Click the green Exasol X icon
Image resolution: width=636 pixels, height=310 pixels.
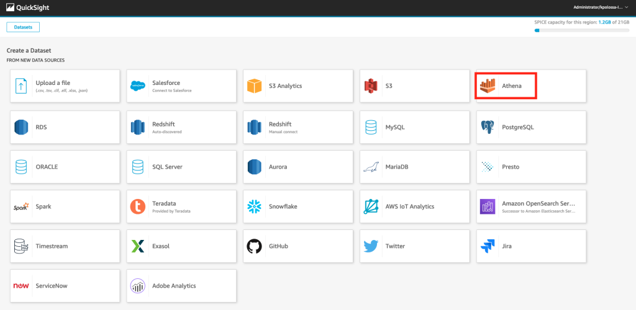[x=138, y=246]
